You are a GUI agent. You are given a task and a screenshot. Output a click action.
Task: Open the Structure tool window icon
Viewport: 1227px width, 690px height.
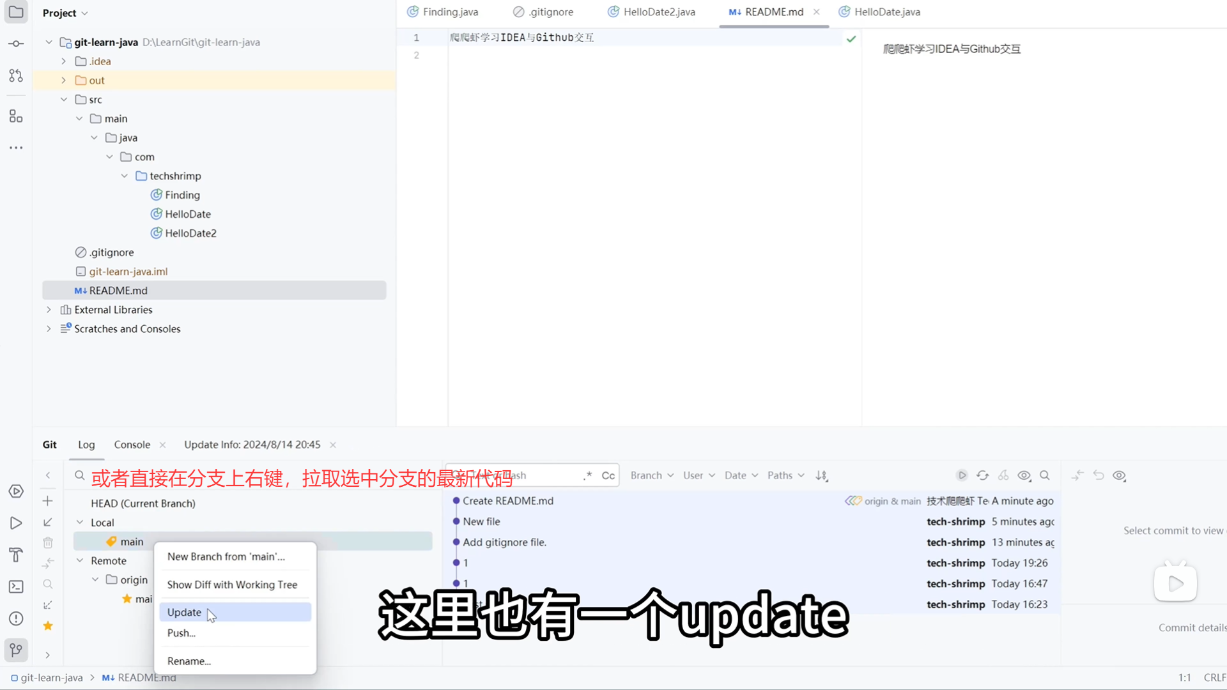16,116
